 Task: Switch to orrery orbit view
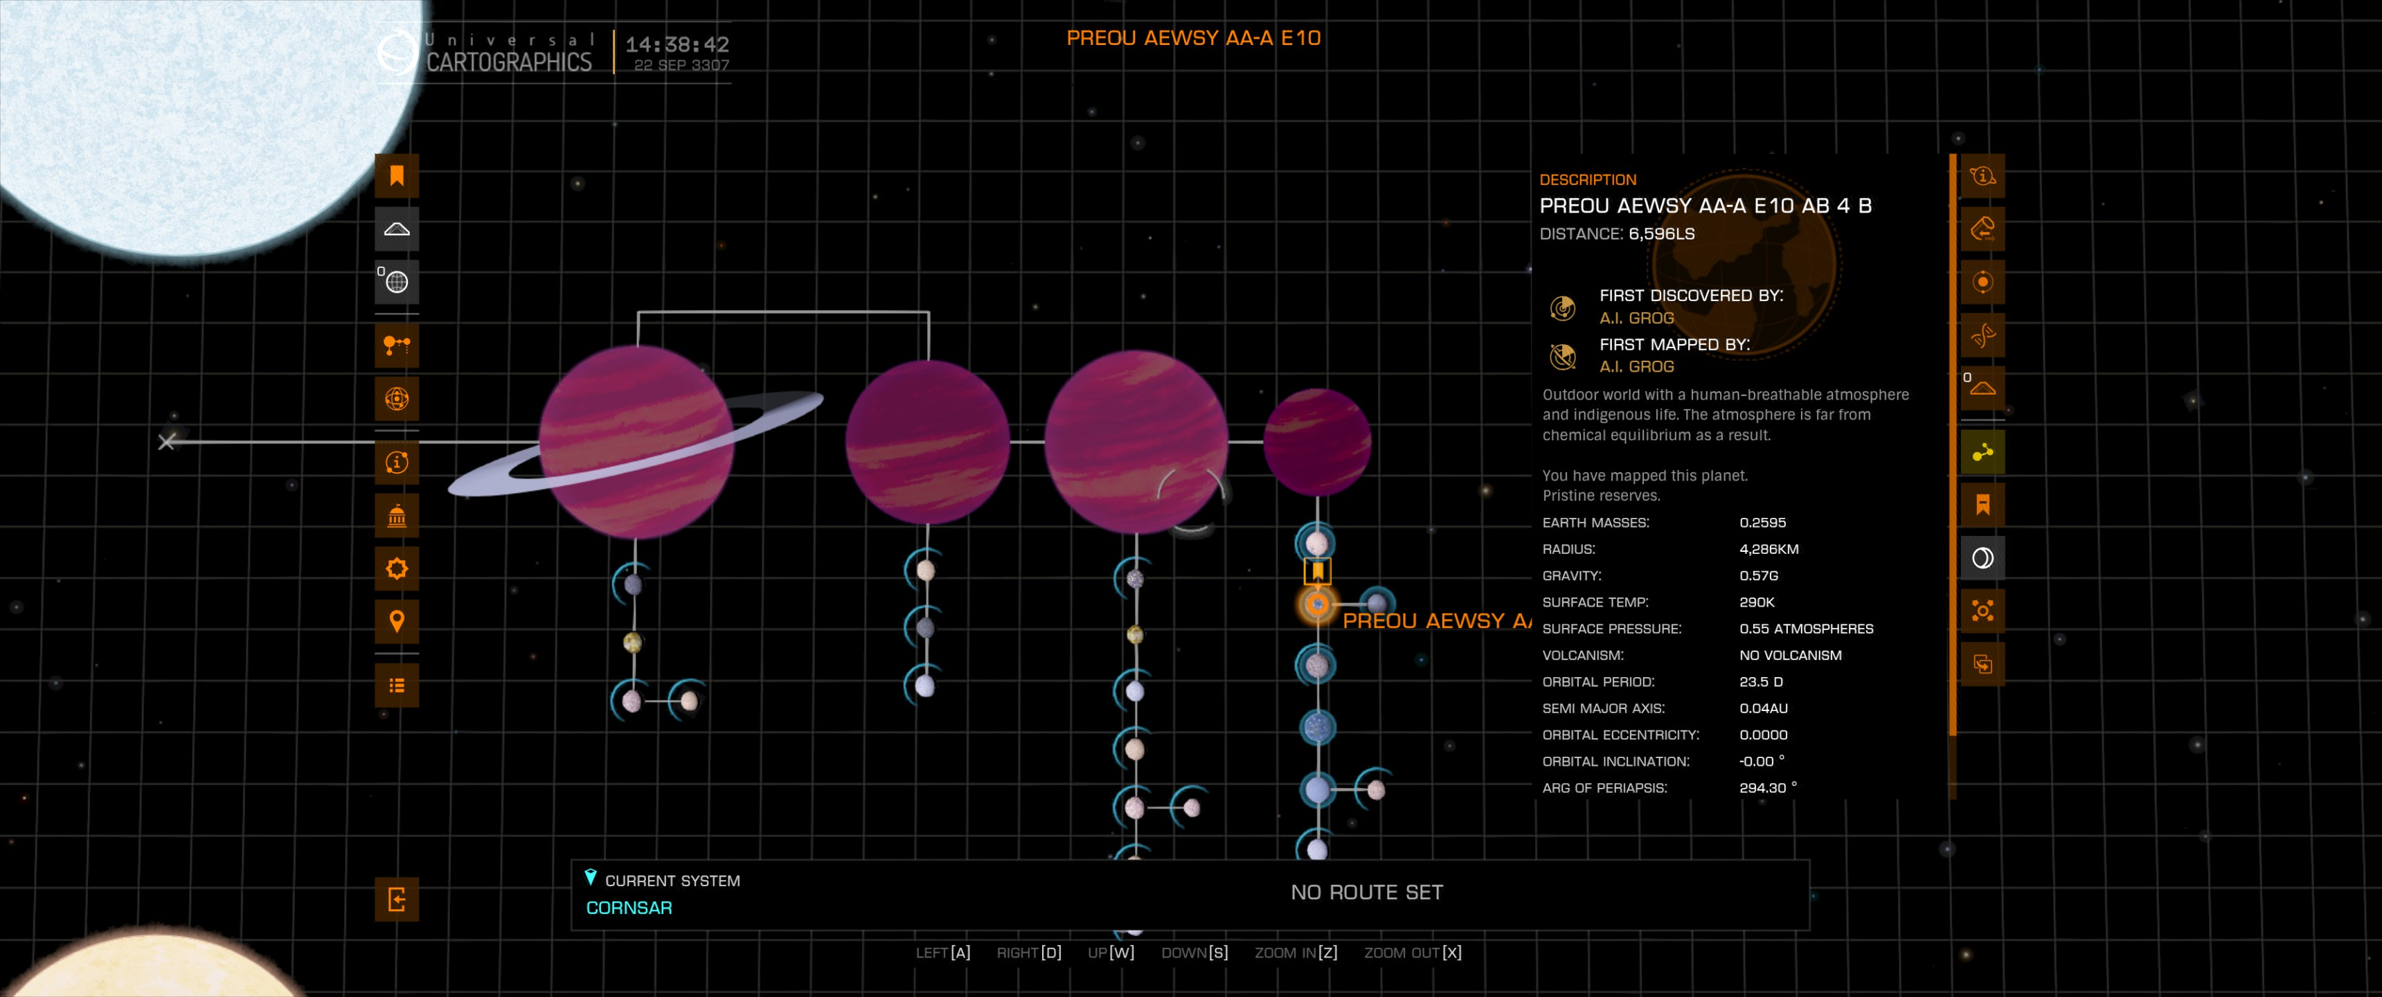click(x=397, y=399)
